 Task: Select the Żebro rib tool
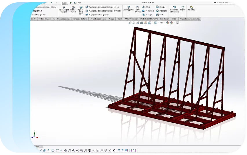click(x=146, y=7)
